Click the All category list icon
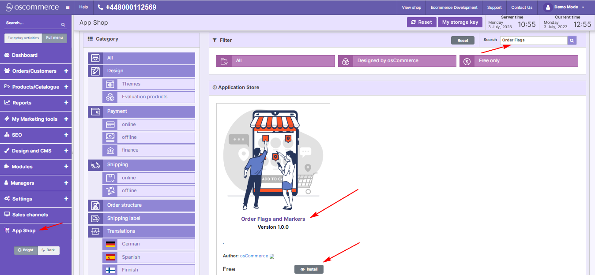The image size is (595, 275). point(95,58)
